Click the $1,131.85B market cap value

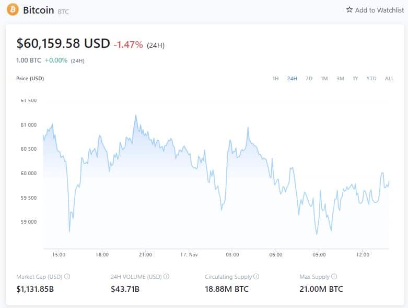35,289
